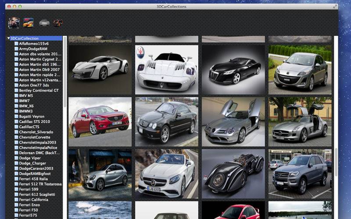Choose Aston One77 3ds

click(34, 85)
